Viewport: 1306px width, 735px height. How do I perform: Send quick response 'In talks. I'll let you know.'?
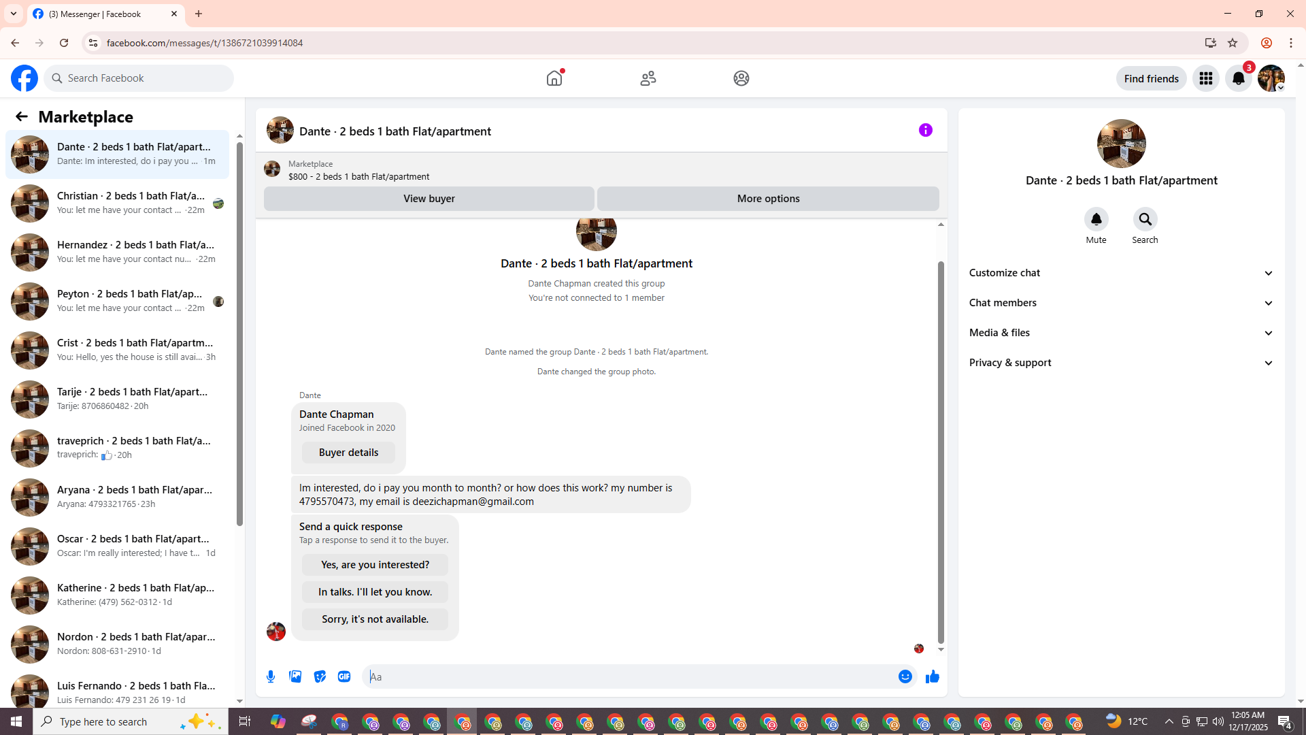(x=375, y=592)
